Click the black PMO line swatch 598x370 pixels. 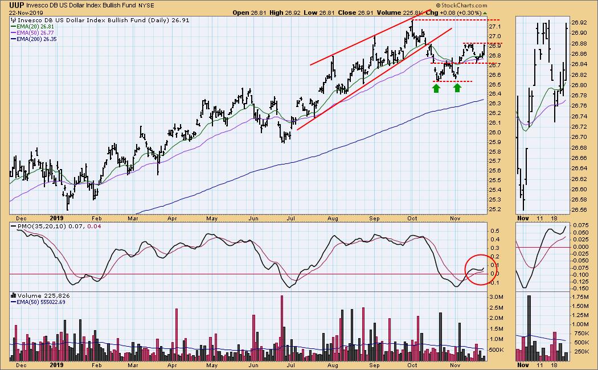tap(13, 227)
